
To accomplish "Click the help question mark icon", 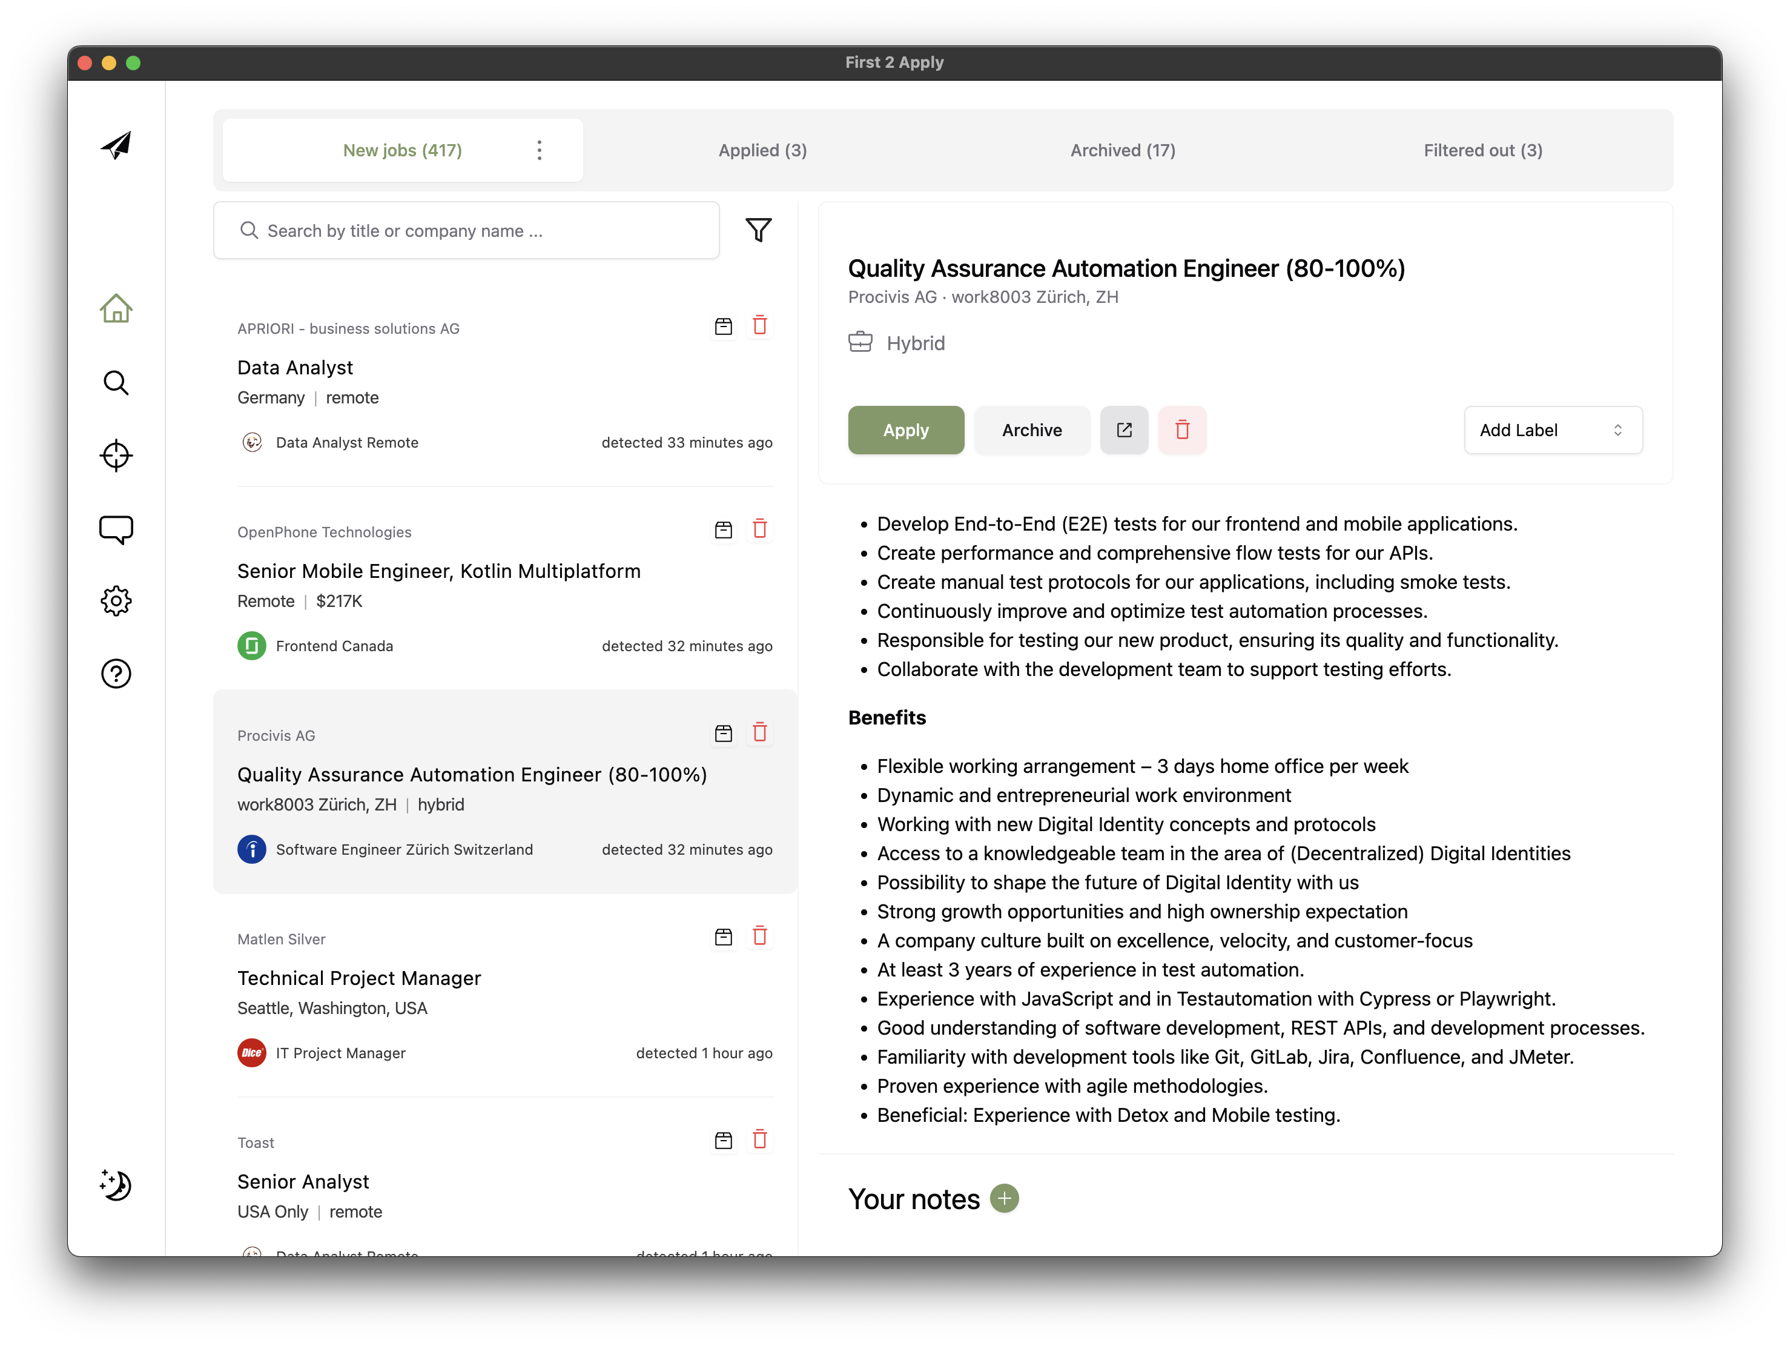I will pos(116,674).
